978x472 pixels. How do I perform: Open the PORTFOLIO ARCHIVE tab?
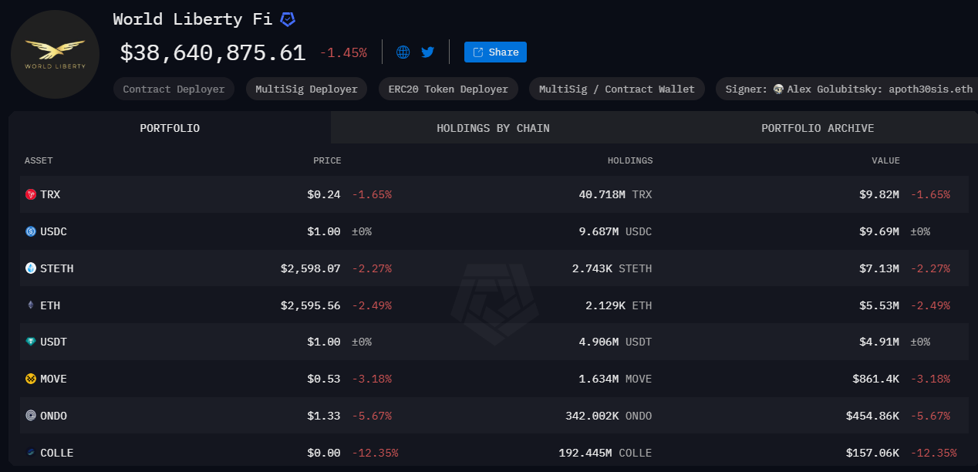(x=817, y=128)
